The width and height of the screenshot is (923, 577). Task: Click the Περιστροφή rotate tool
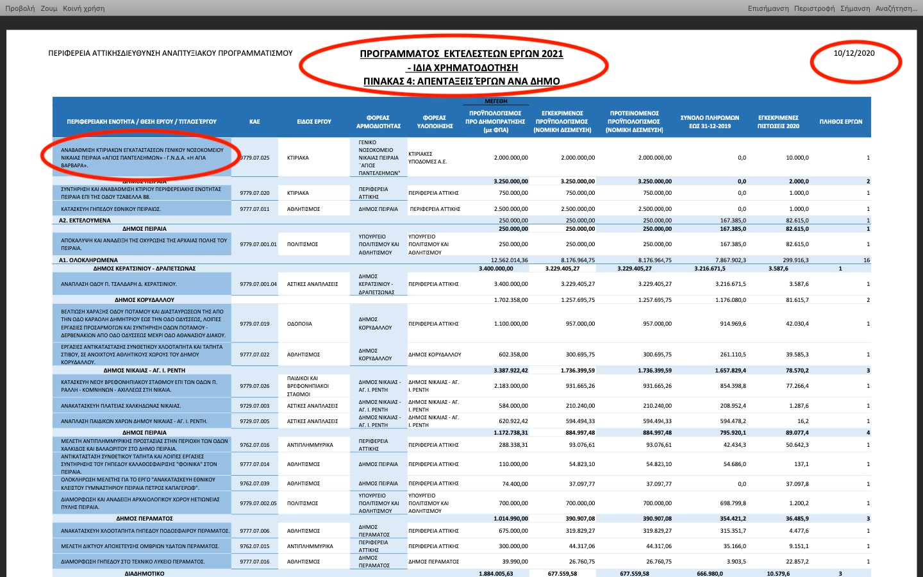(x=814, y=8)
